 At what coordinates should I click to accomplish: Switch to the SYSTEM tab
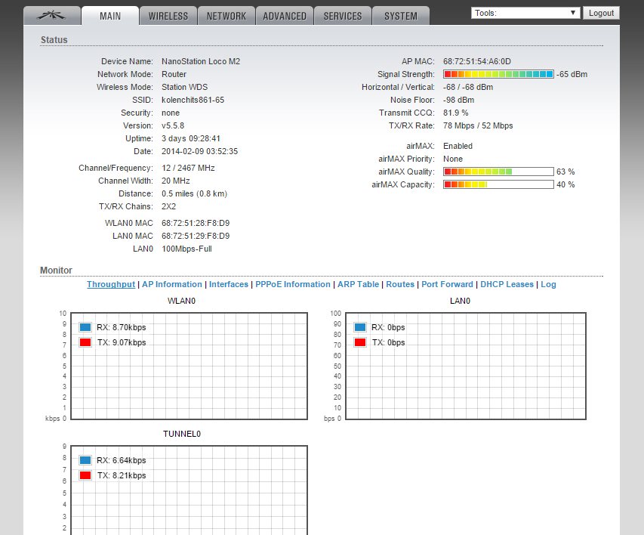tap(401, 16)
